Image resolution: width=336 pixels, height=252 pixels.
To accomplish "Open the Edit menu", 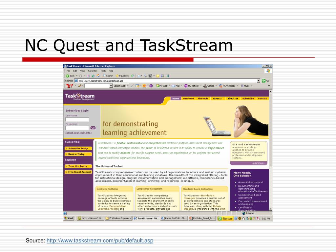I will [75, 71].
